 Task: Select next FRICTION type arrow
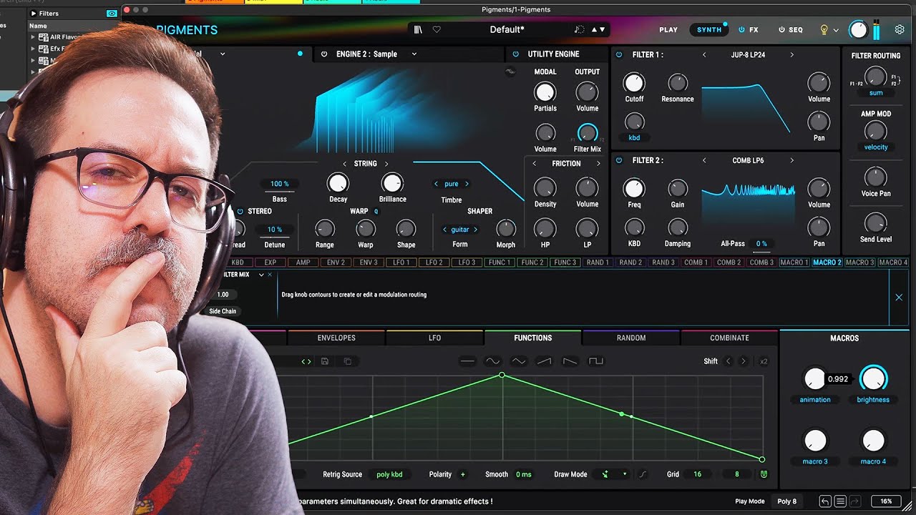598,164
